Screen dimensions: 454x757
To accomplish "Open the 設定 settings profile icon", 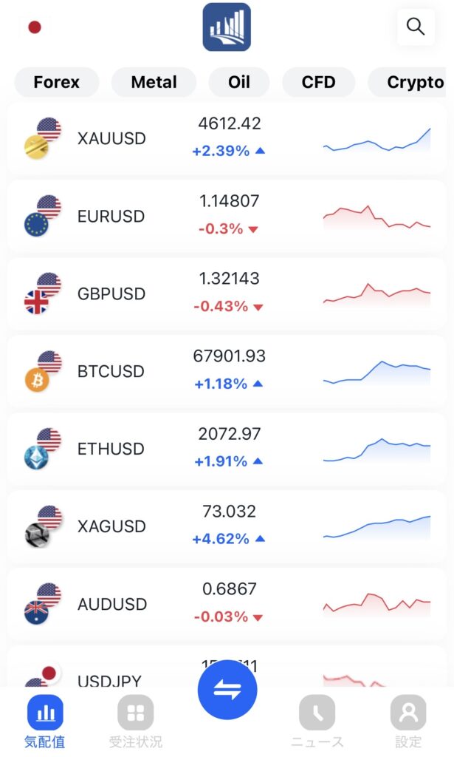I will [408, 713].
